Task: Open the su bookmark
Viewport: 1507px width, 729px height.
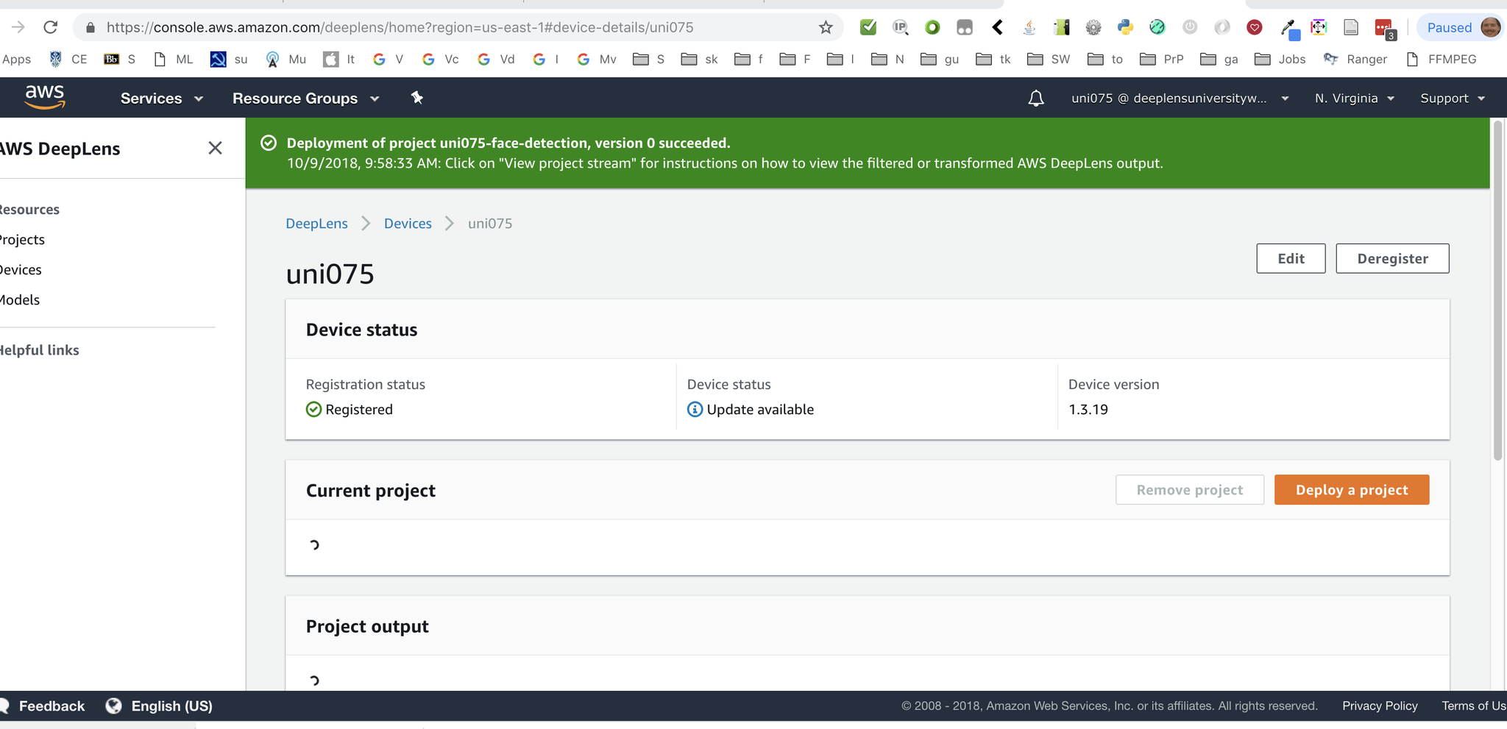Action: tap(229, 59)
